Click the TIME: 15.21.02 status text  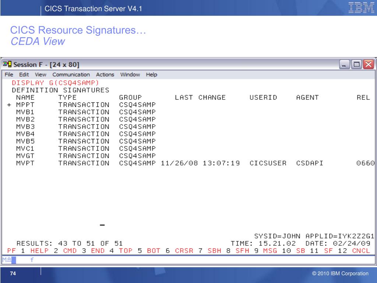263,244
